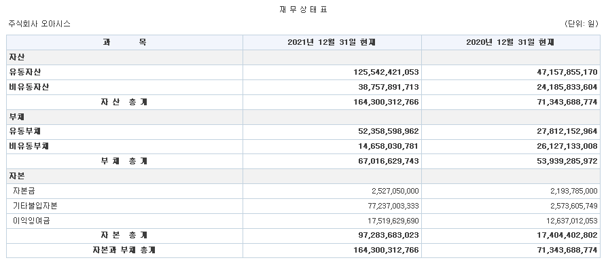Click the 부채 section row label
This screenshot has width=606, height=273.
pyautogui.click(x=17, y=117)
